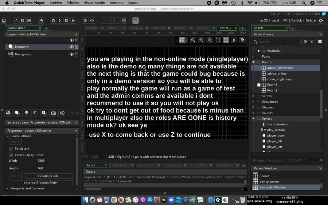Select room_singleplayer in the Asset Browser

point(280,79)
